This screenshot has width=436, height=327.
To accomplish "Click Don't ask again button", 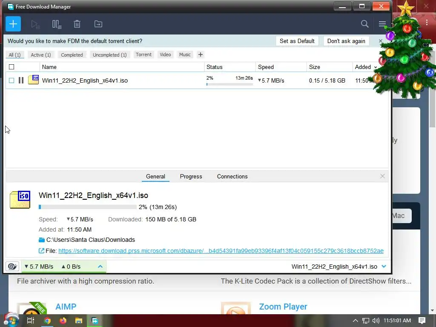I will coord(346,41).
